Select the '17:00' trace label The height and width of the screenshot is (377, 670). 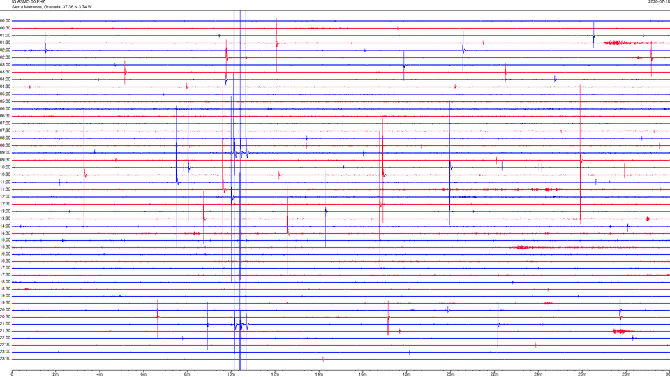(x=6, y=268)
